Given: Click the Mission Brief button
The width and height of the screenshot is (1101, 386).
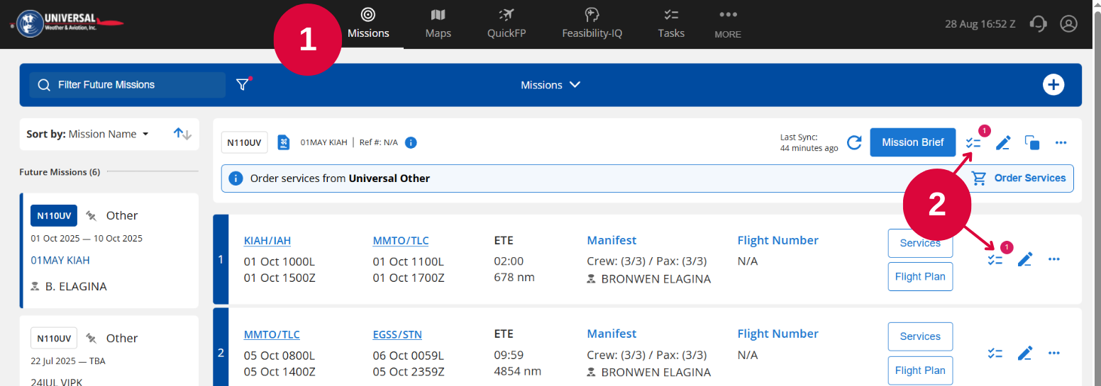Looking at the screenshot, I should pos(913,142).
